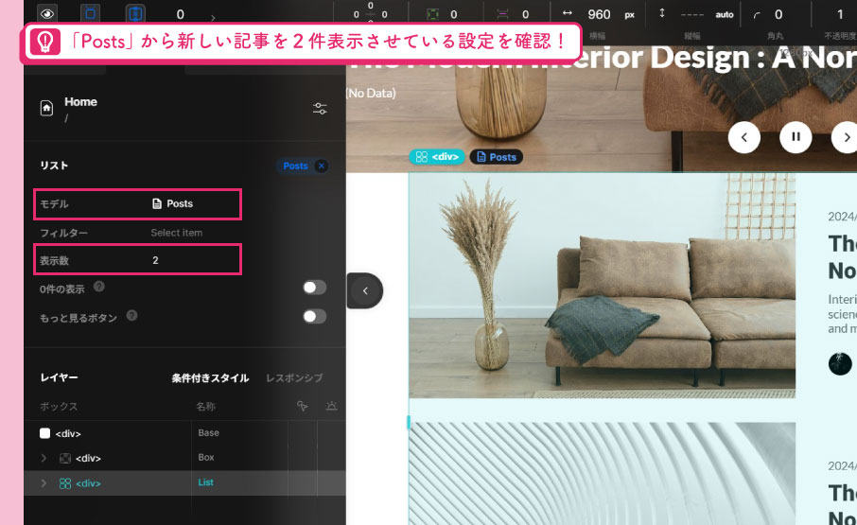
Task: Select the Base div layer row
Action: (184, 433)
